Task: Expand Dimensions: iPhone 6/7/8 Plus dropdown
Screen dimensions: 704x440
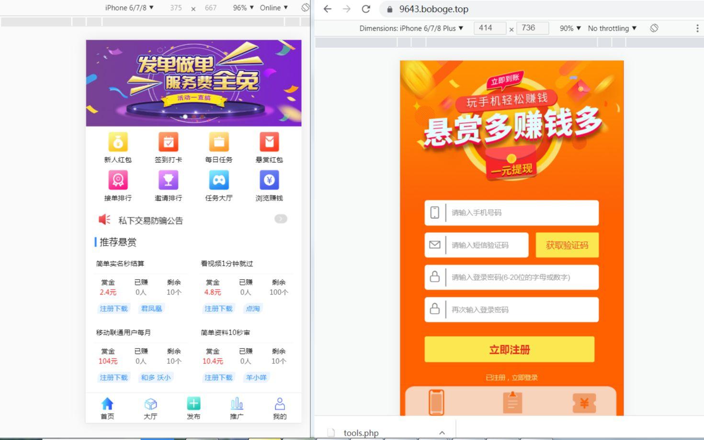Action: [x=411, y=28]
